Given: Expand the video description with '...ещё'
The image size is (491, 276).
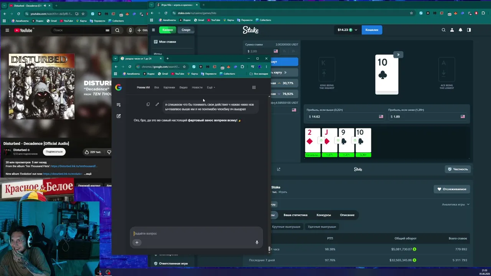Looking at the screenshot, I should pos(88,174).
